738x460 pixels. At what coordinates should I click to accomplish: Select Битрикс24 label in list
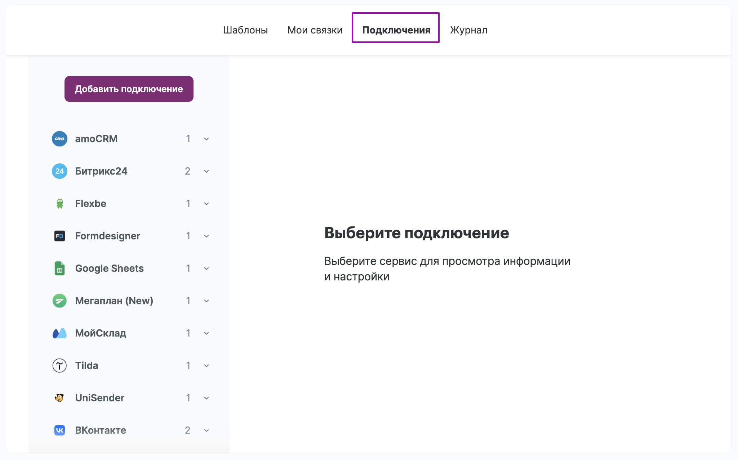tap(101, 171)
